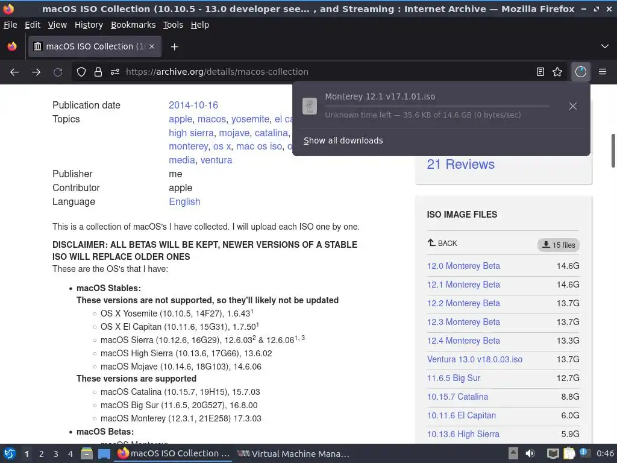Download Ventura 13.0 v18.0.03.iso

point(475,359)
